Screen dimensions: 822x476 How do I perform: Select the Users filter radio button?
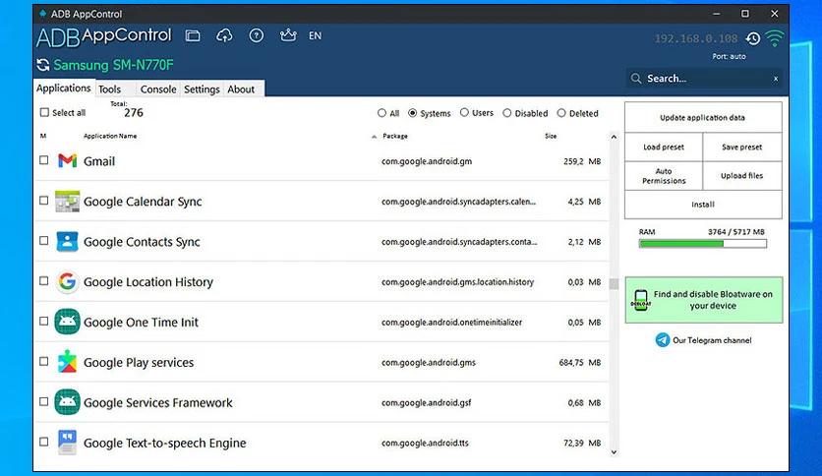(x=464, y=113)
